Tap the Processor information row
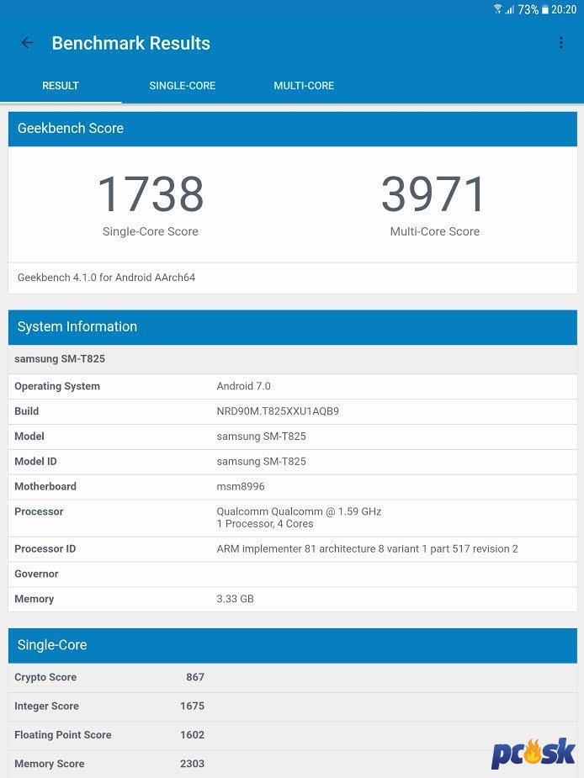Viewport: 584px width, 778px height. (x=292, y=517)
